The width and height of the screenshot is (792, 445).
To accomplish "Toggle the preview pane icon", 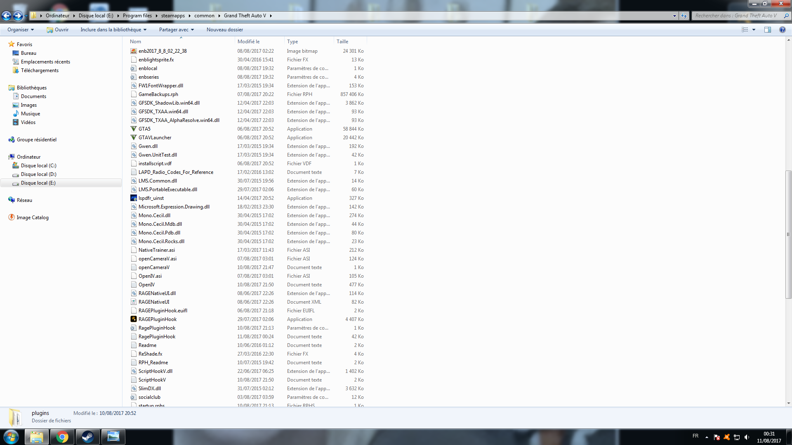I will tap(767, 30).
